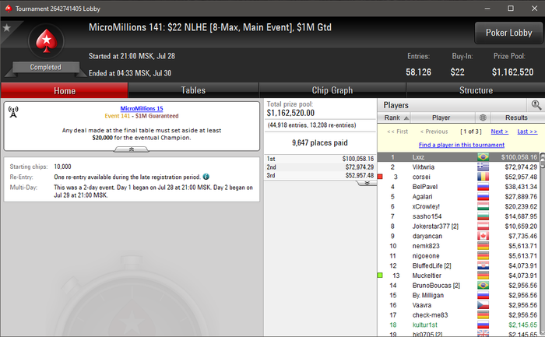The image size is (545, 337).
Task: Click green marker beside Muckeltier
Action: pyautogui.click(x=380, y=276)
